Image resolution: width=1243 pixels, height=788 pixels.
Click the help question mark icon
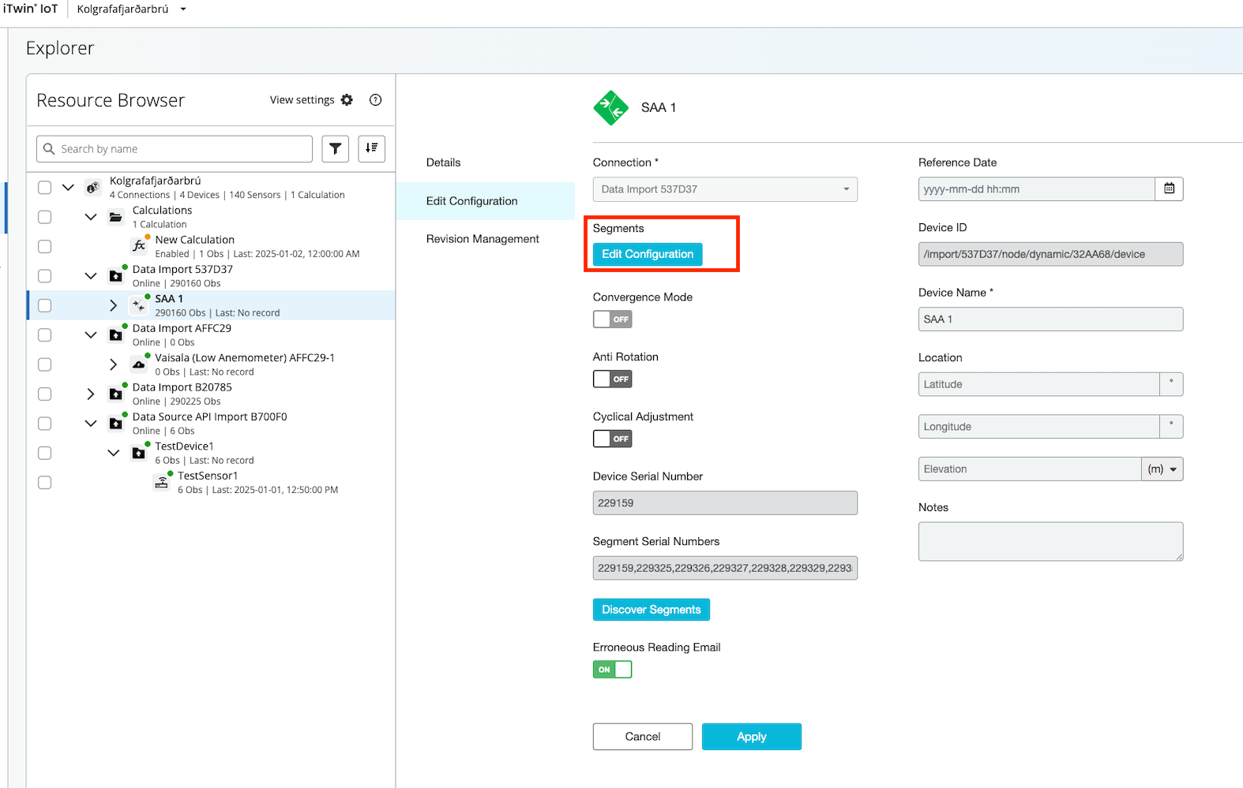click(x=376, y=100)
